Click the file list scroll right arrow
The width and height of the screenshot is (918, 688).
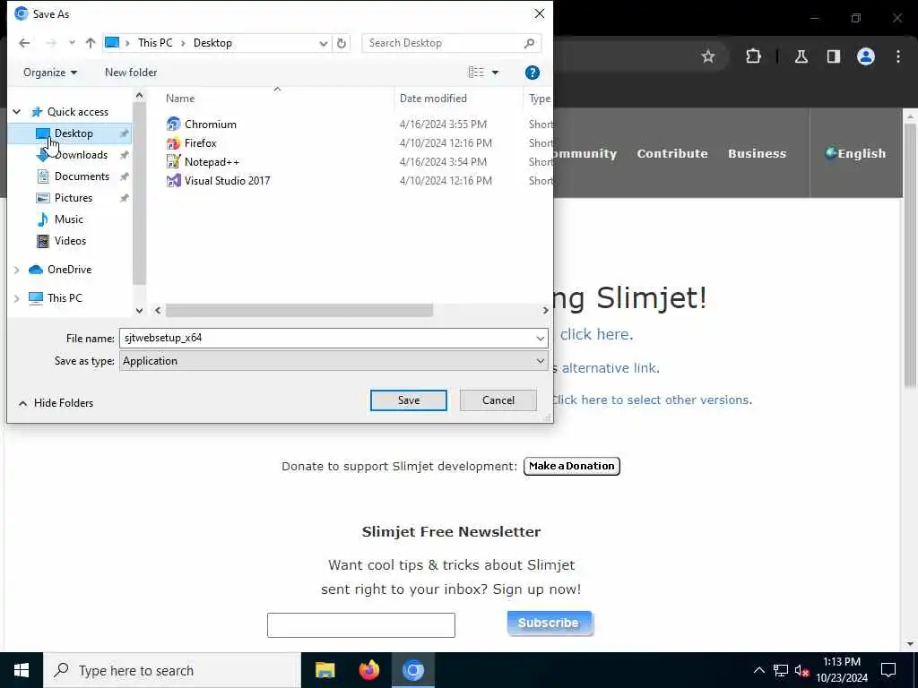[x=545, y=310]
